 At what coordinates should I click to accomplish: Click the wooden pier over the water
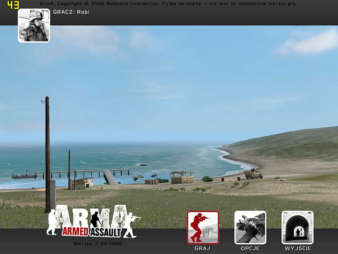84,172
